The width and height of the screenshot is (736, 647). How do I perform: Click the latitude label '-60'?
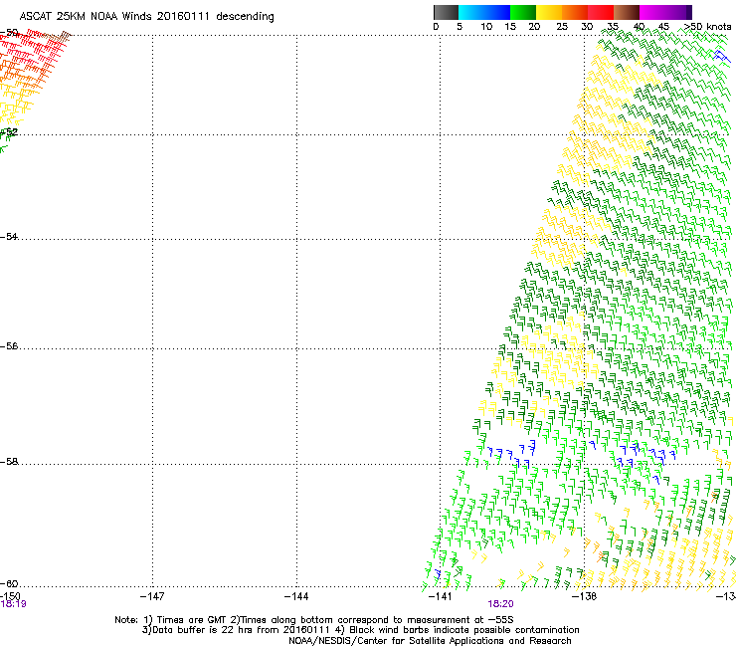click(x=9, y=583)
